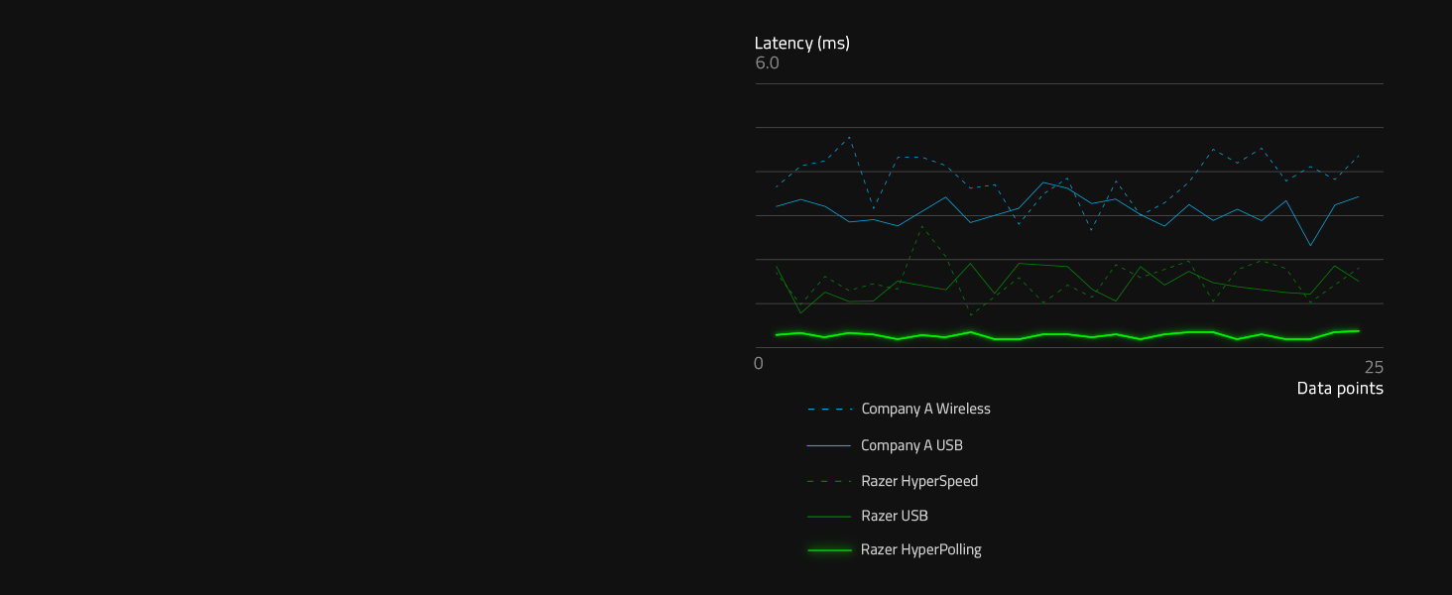Image resolution: width=1452 pixels, height=595 pixels.
Task: Click the 6.0 y-axis value
Action: (x=767, y=63)
